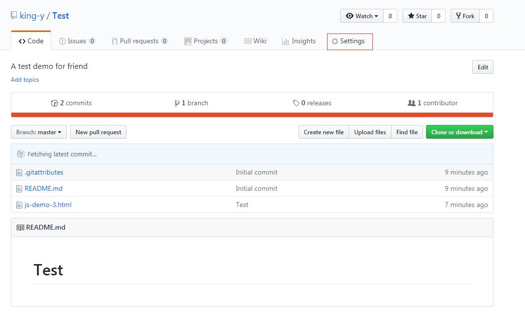Open the Wiki tab

point(256,41)
